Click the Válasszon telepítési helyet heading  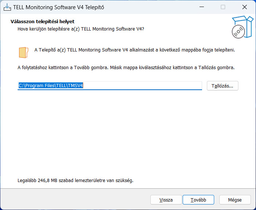coord(43,21)
